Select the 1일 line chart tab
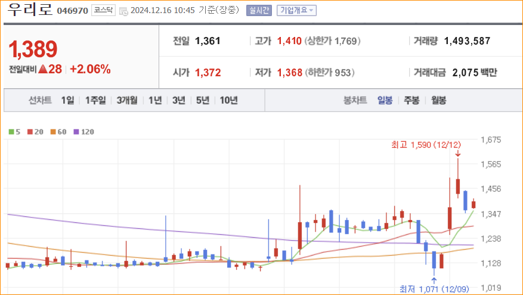The height and width of the screenshot is (295, 523). pos(68,100)
